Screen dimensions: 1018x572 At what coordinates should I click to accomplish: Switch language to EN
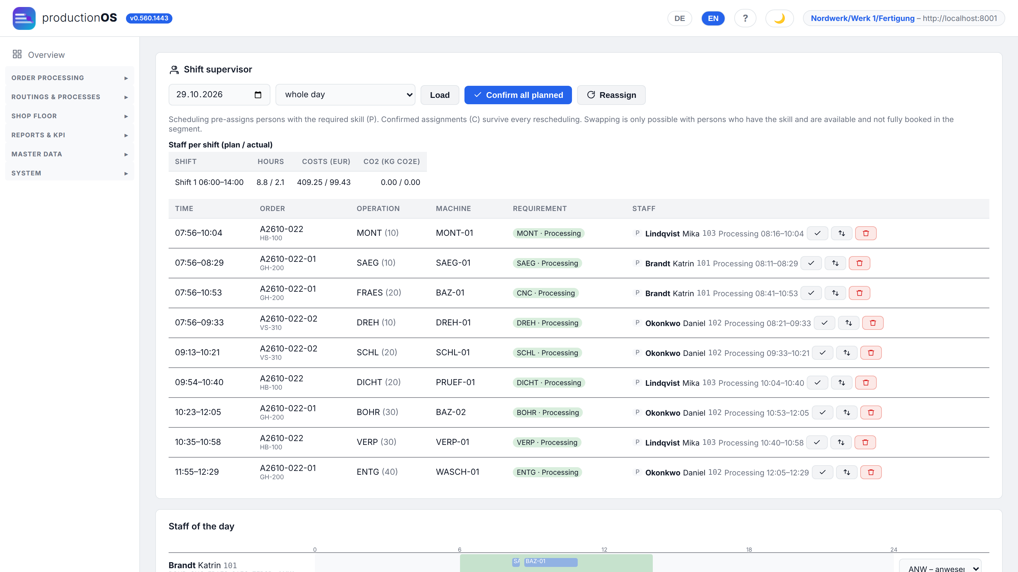point(713,18)
